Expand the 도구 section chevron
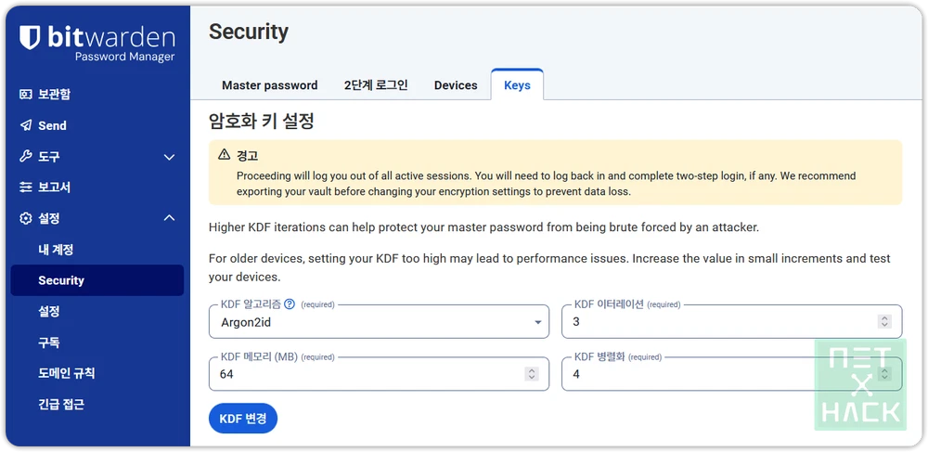This screenshot has width=928, height=452. [x=169, y=157]
